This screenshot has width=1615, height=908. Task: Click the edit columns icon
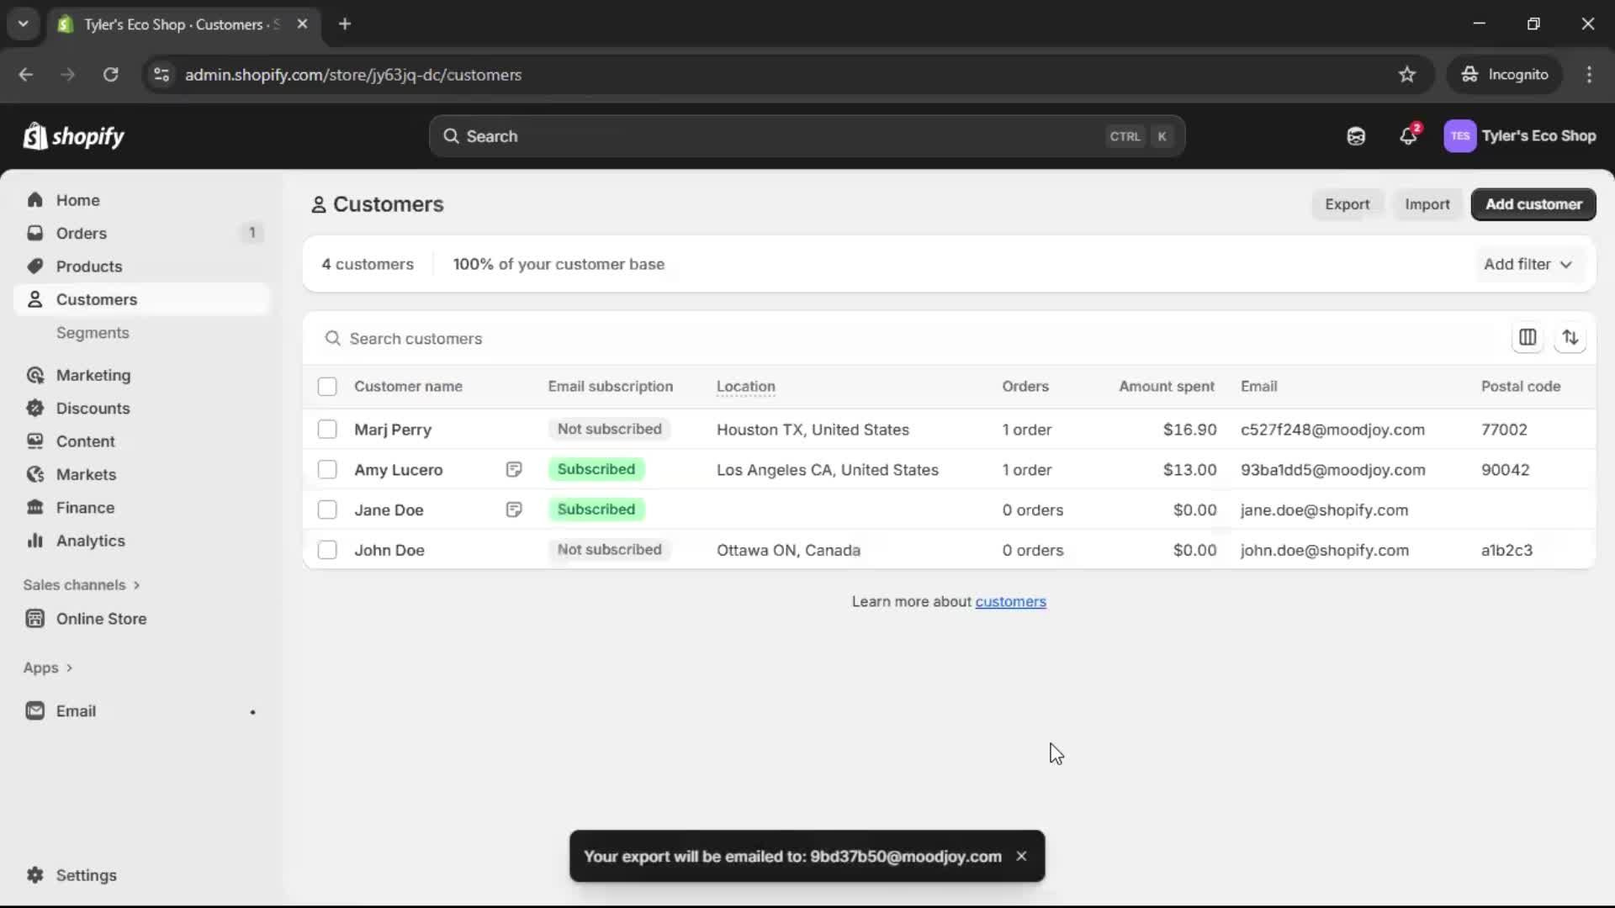coord(1528,338)
